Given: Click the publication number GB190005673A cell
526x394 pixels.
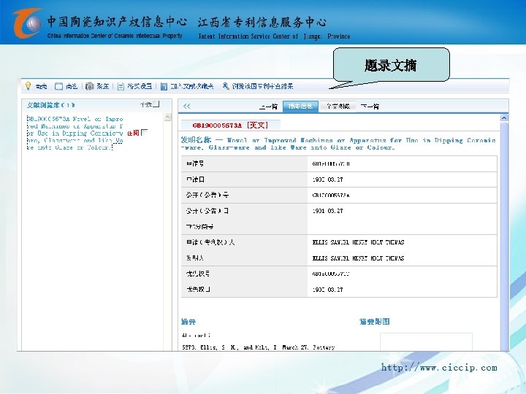Looking at the screenshot, I should 331,196.
